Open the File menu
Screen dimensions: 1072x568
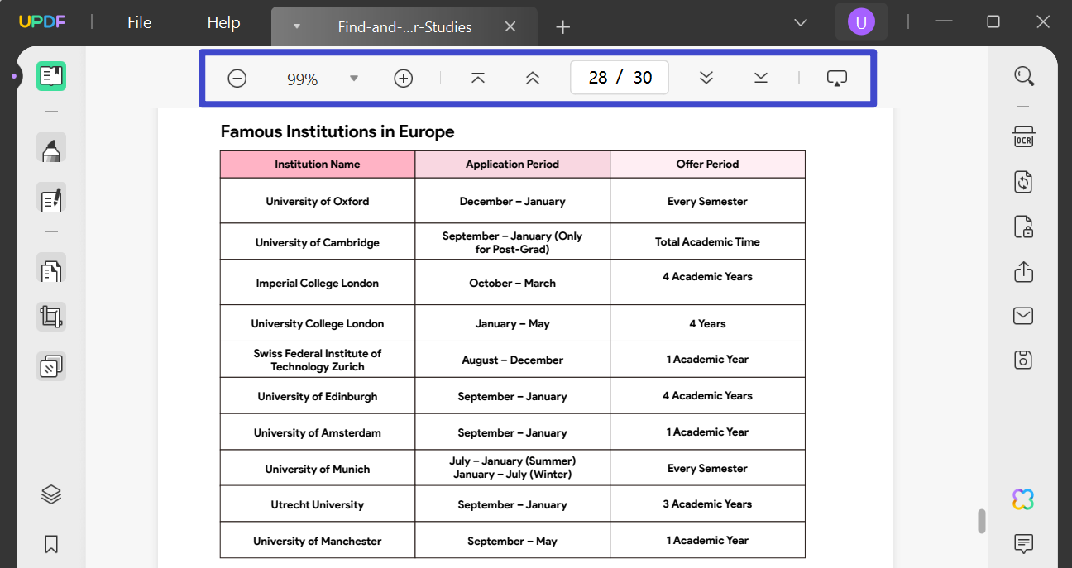tap(139, 22)
